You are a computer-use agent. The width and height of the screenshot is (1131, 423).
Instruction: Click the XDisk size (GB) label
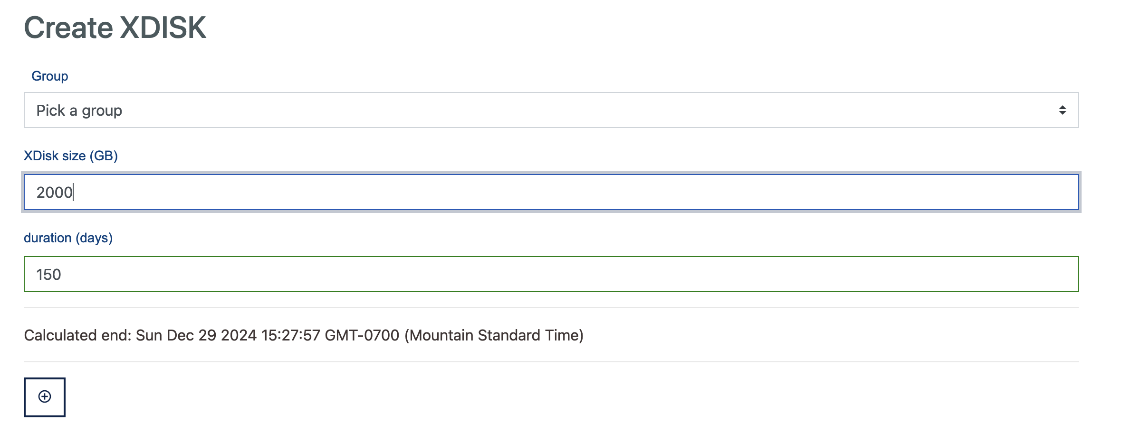[71, 156]
